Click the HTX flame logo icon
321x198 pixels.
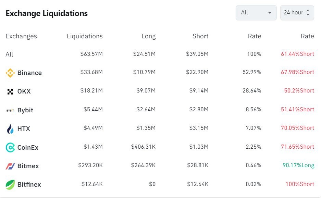pos(10,129)
